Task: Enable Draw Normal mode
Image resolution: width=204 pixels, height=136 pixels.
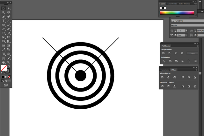Action: click(x=3, y=81)
